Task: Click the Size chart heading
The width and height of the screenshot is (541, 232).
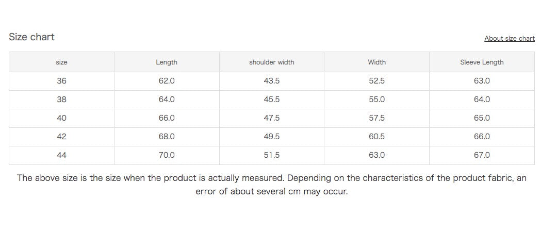Action: coord(31,37)
